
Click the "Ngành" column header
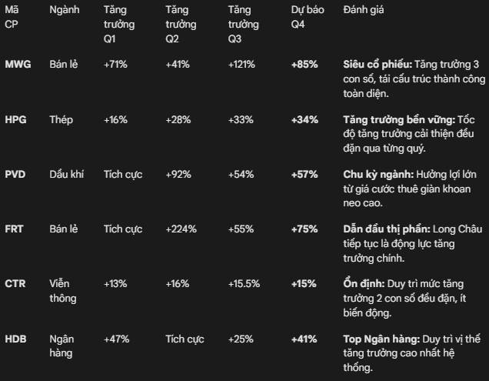coord(63,10)
